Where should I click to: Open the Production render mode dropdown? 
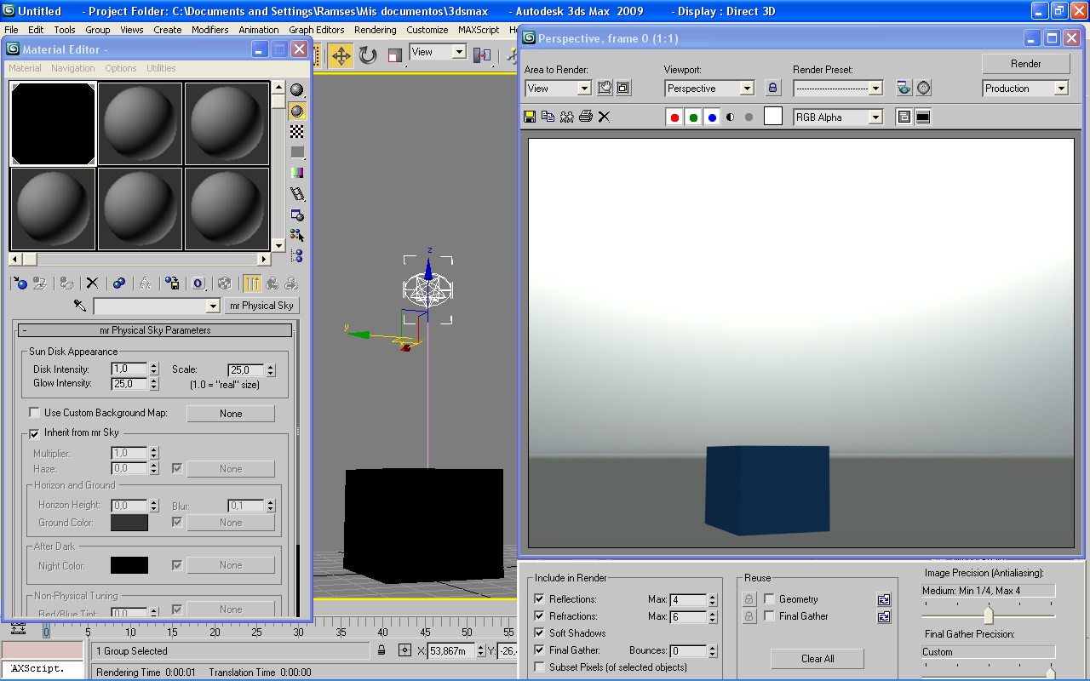1025,89
